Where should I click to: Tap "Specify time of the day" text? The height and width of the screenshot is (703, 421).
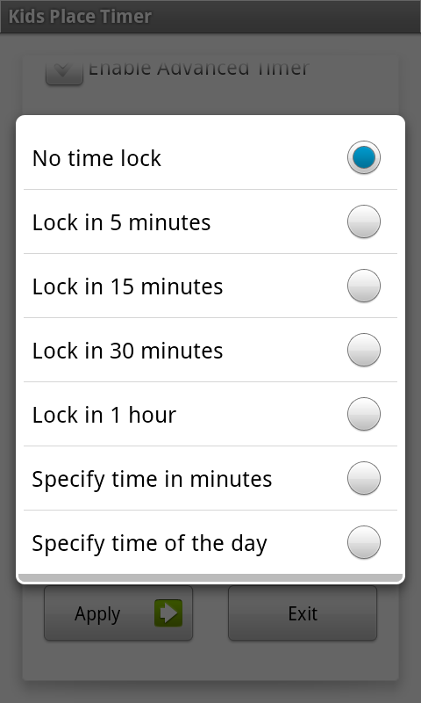click(x=149, y=543)
